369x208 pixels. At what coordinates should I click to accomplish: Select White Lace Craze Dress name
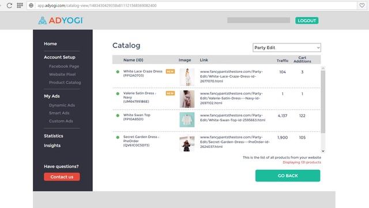[x=143, y=71]
